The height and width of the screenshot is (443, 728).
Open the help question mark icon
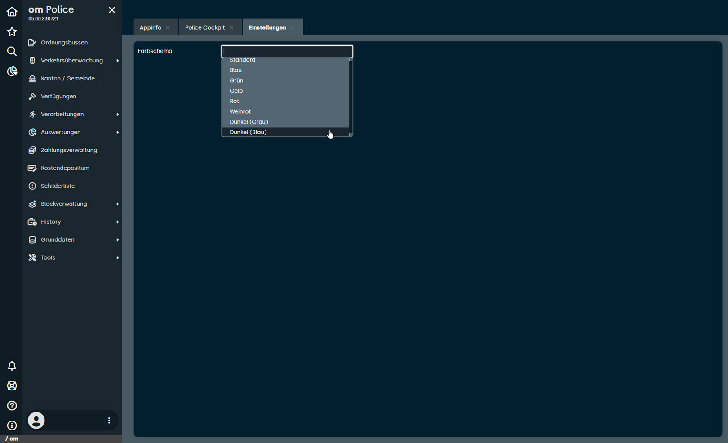click(x=12, y=405)
